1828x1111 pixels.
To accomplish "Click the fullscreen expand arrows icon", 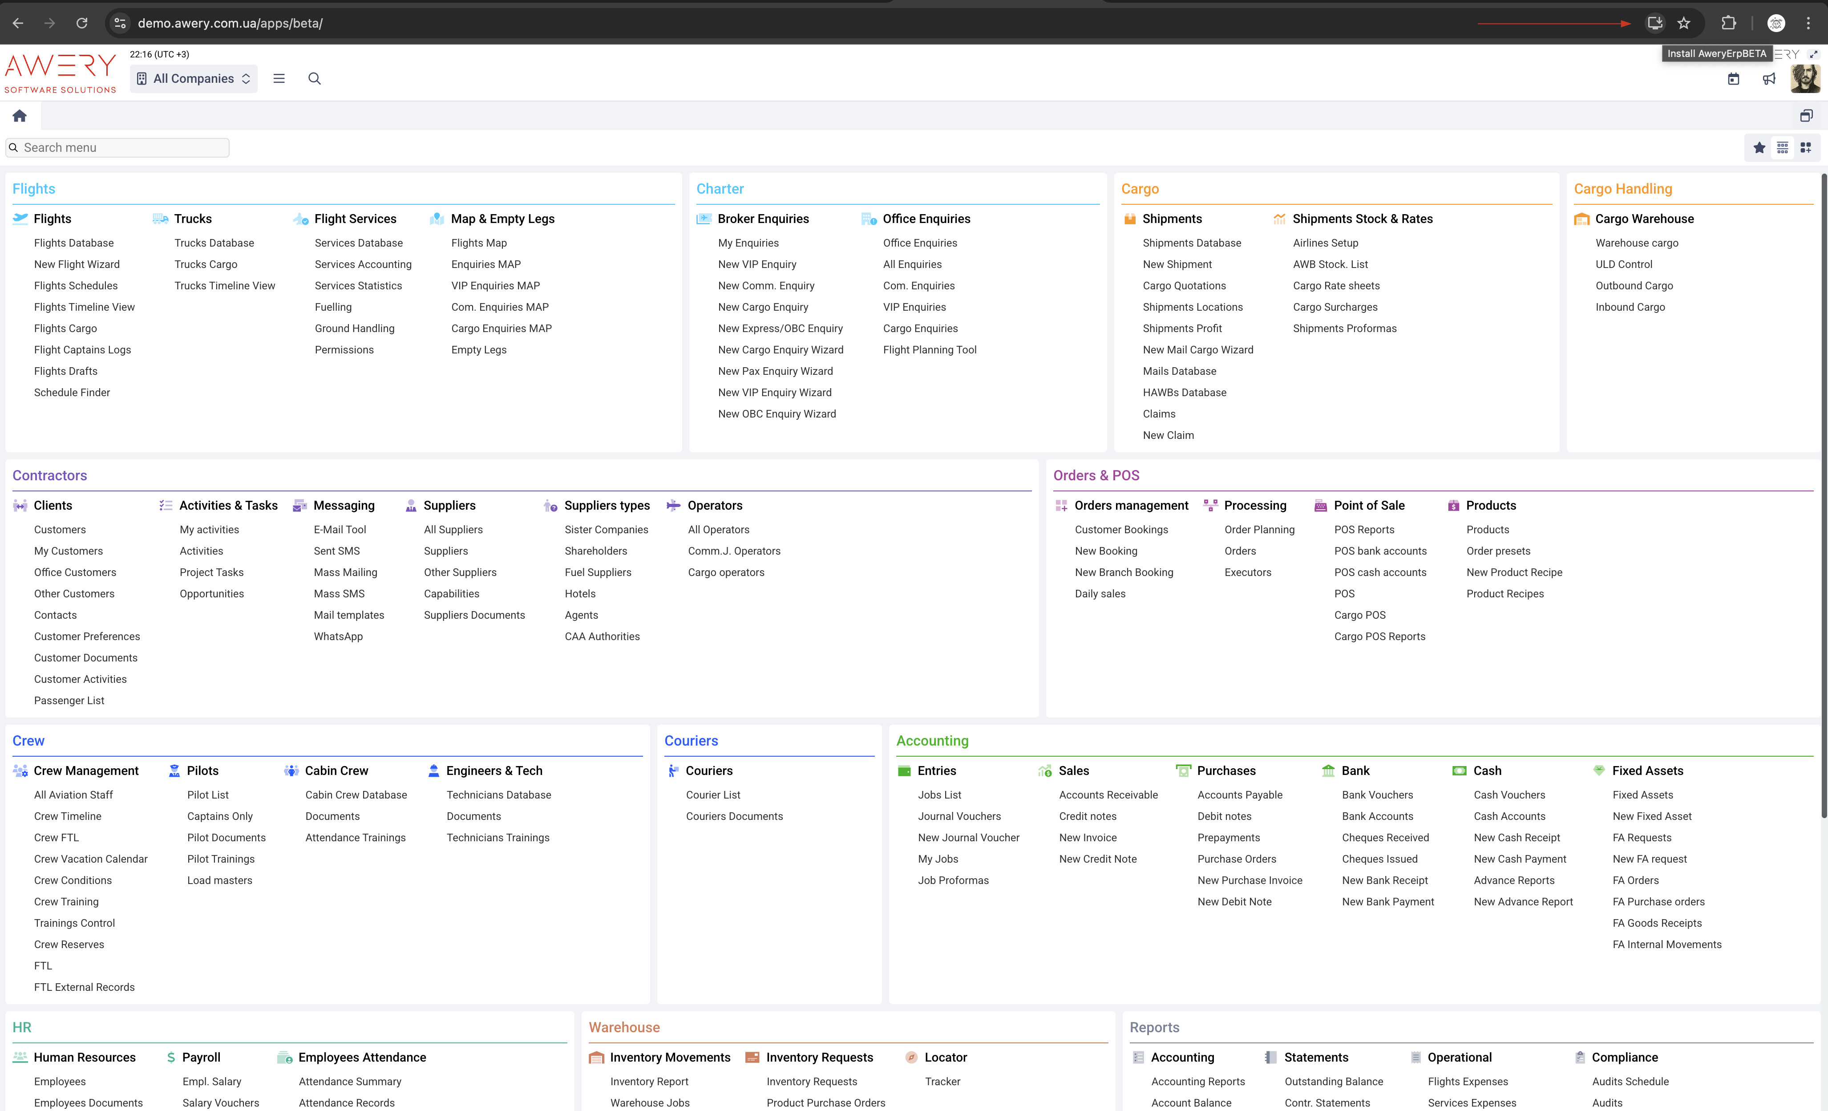I will [x=1813, y=54].
